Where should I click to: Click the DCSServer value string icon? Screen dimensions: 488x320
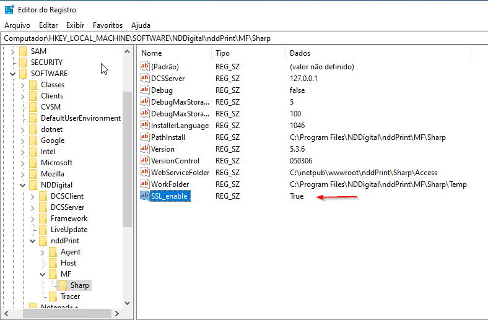tap(145, 79)
